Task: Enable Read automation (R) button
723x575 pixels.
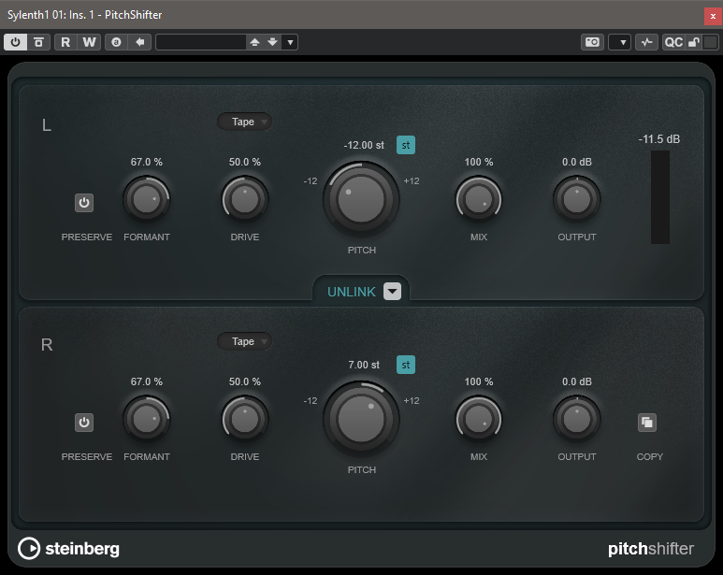Action: tap(65, 42)
